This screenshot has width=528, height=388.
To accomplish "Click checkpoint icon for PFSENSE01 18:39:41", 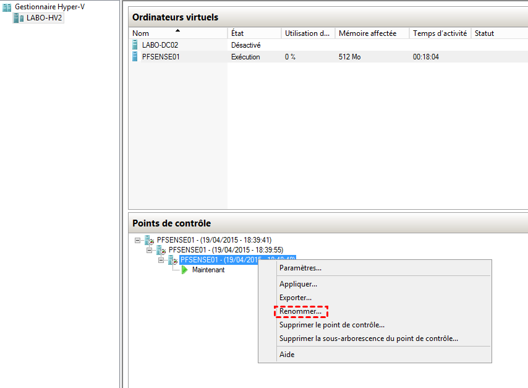I will coord(149,240).
